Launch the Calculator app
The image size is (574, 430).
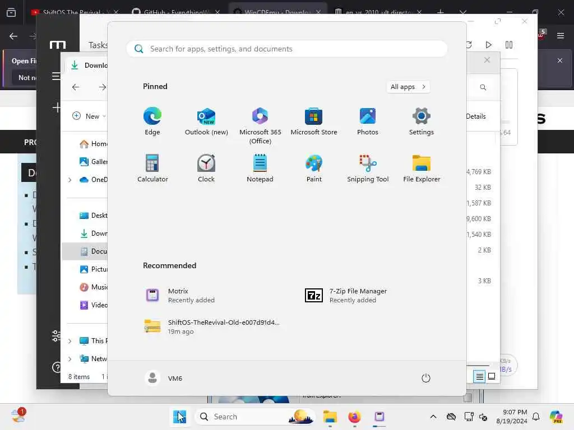coord(152,168)
